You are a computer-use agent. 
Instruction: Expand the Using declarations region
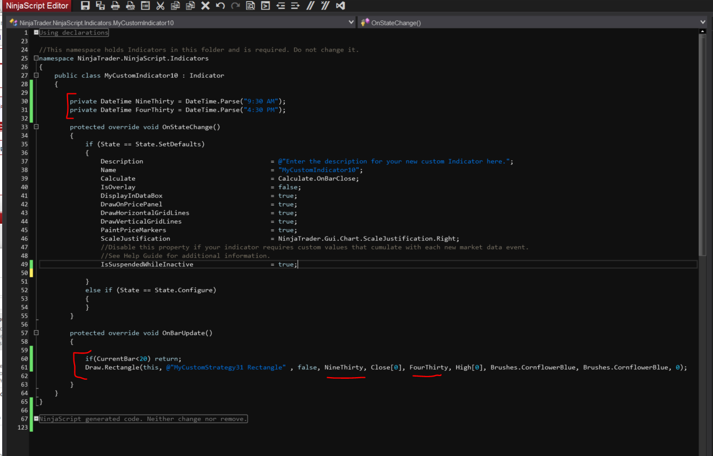[36, 33]
